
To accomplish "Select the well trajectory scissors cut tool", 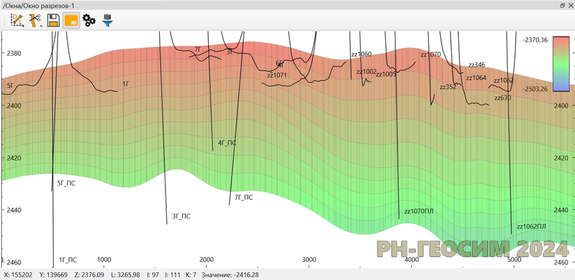I will pos(34,20).
